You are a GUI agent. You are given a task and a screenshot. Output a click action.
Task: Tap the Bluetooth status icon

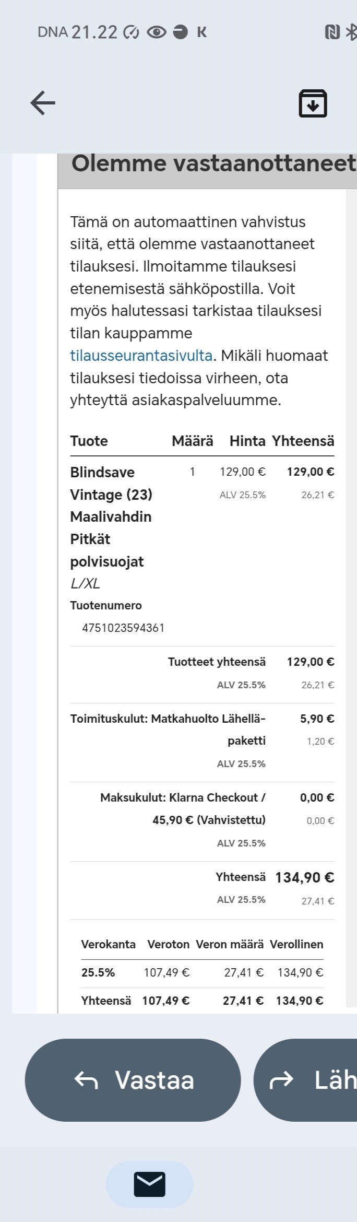coord(351,32)
